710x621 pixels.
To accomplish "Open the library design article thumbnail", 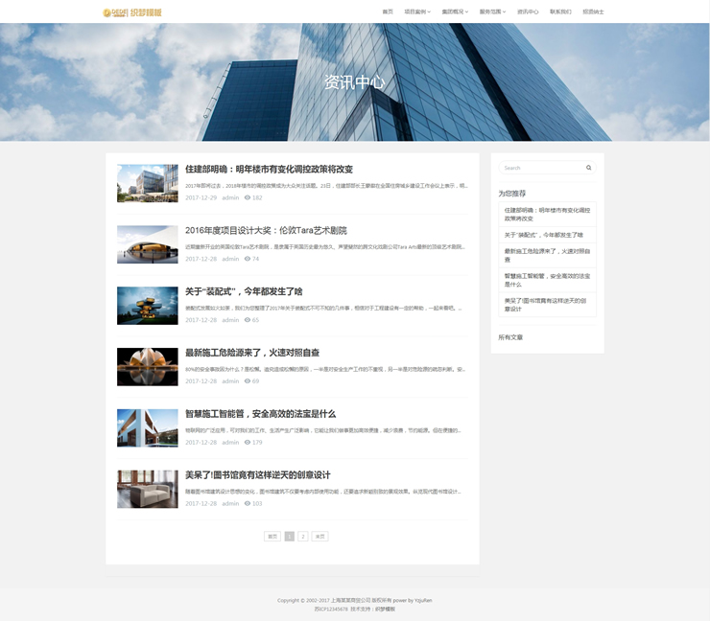I will point(147,489).
